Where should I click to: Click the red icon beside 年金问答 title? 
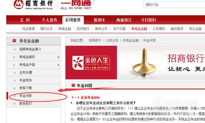73,85
